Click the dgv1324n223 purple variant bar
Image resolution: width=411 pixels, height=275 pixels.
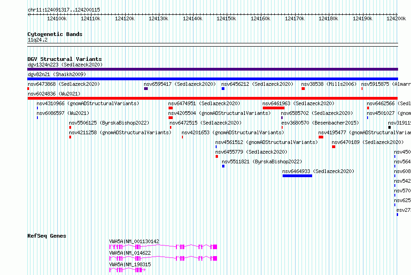click(212, 69)
